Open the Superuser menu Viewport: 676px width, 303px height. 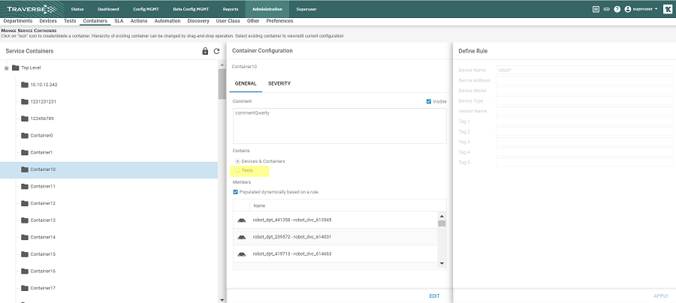306,9
